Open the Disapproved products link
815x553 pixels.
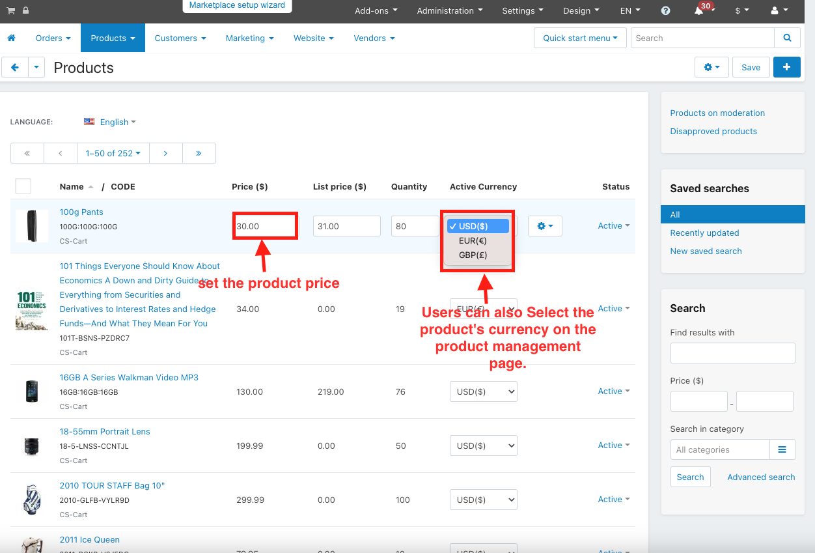point(713,131)
